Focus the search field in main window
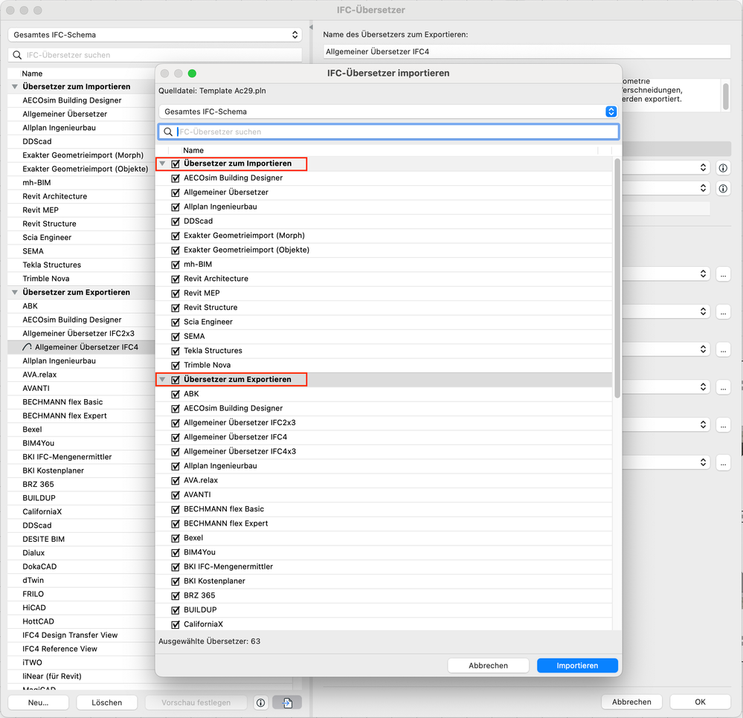The width and height of the screenshot is (743, 718). [x=155, y=55]
